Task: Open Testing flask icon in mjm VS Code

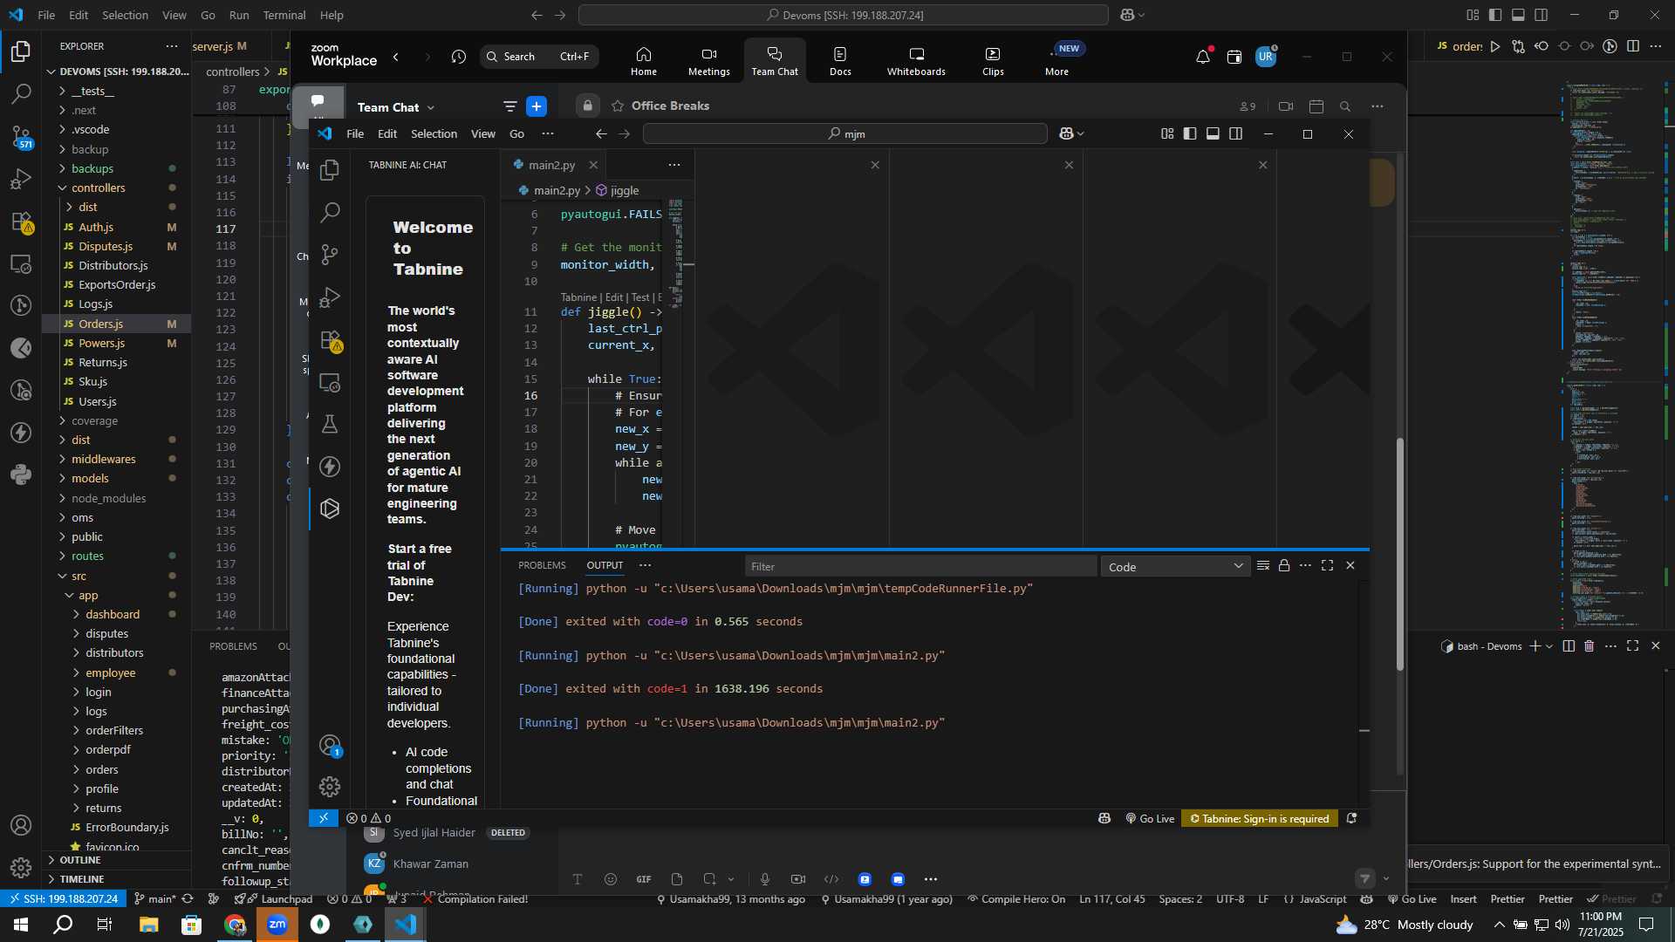Action: [x=330, y=425]
